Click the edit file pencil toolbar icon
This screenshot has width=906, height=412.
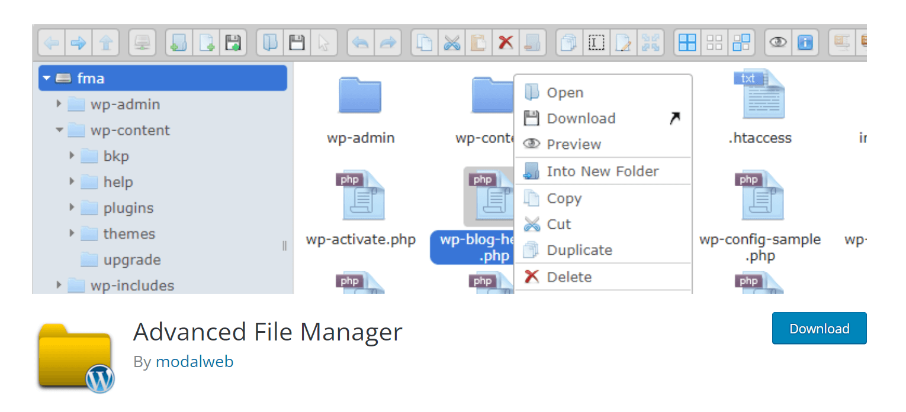tap(624, 43)
